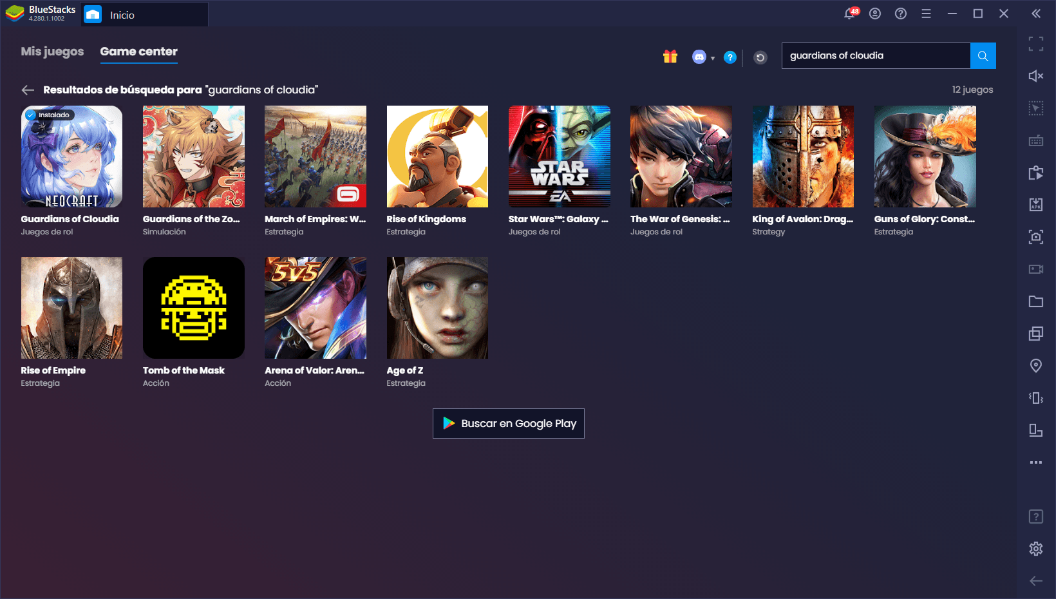Open Tomb of the Mask thumbnail
Viewport: 1056px width, 599px height.
(x=194, y=308)
